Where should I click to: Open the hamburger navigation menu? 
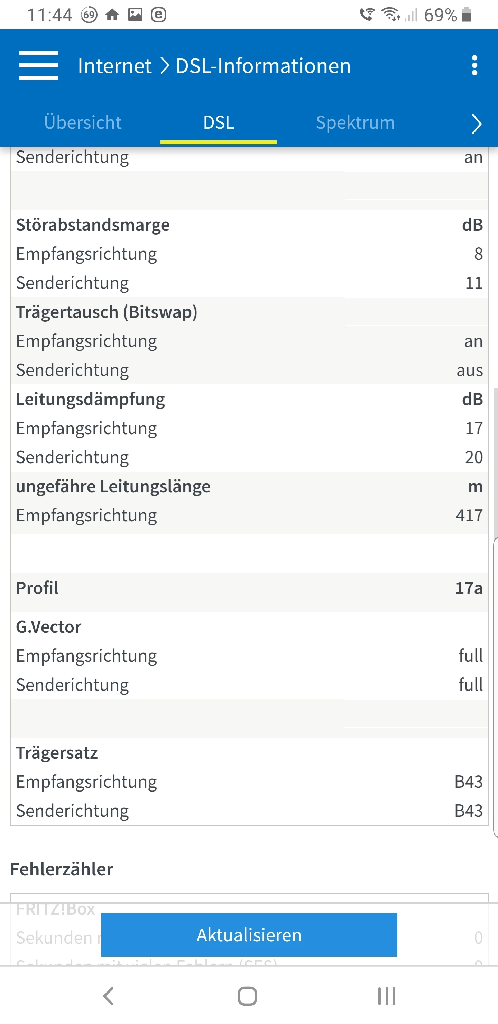click(x=38, y=66)
